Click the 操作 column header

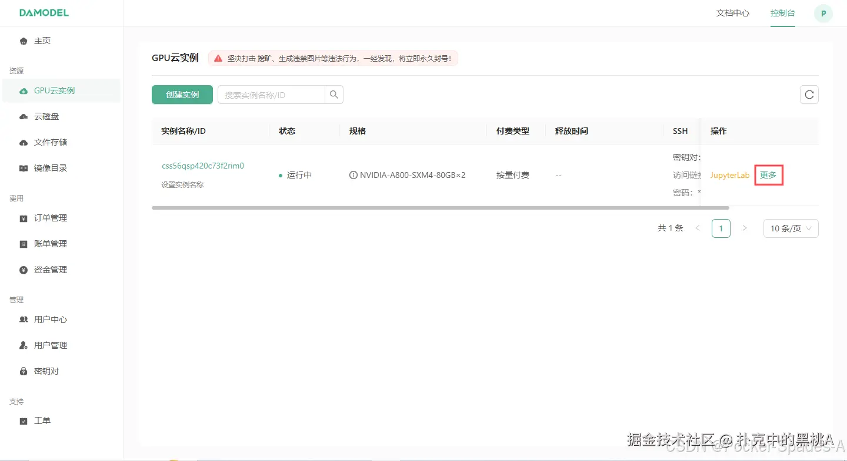pyautogui.click(x=719, y=131)
